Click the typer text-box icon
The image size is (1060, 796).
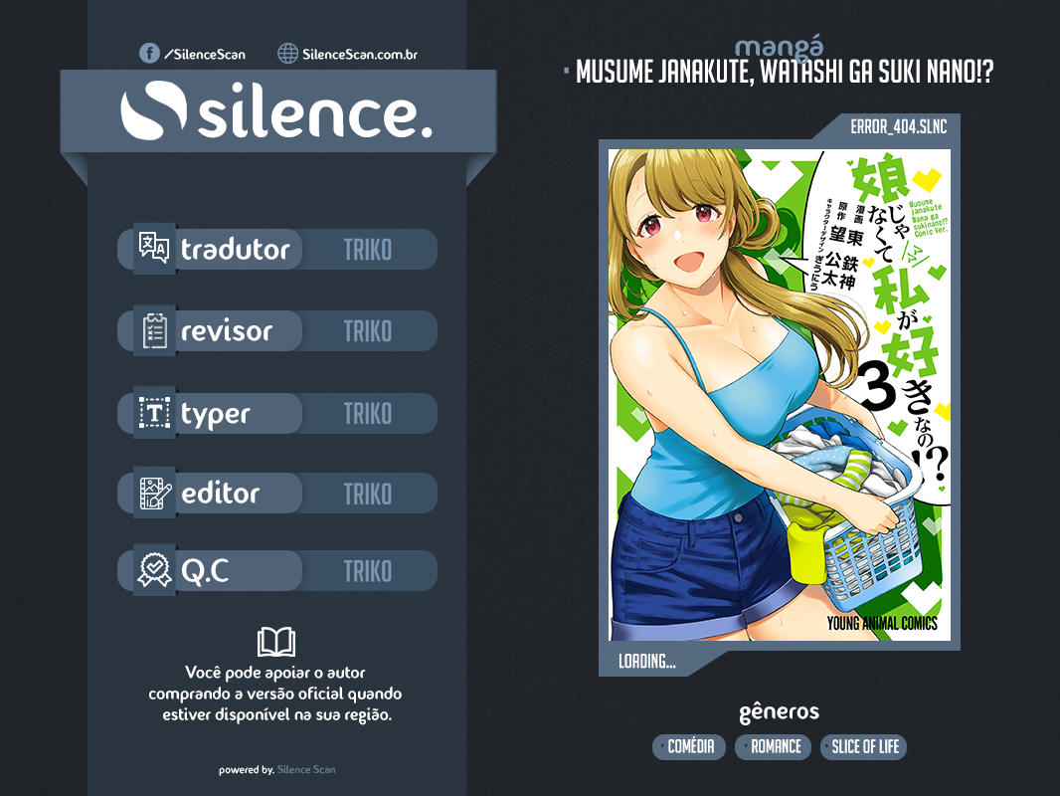click(x=154, y=413)
